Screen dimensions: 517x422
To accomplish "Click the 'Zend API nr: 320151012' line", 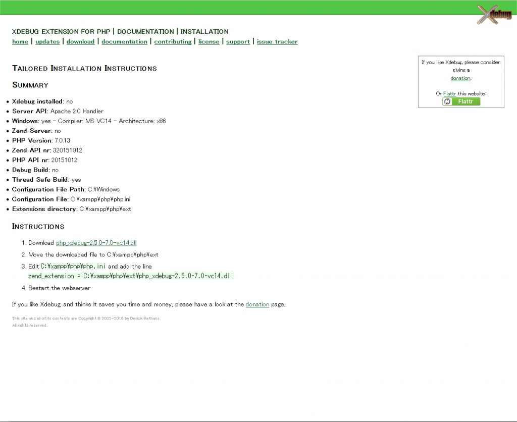I will click(x=47, y=150).
